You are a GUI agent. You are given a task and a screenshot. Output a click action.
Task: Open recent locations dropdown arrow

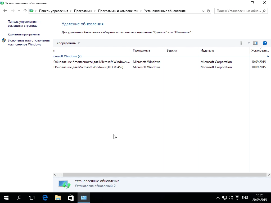click(19, 11)
